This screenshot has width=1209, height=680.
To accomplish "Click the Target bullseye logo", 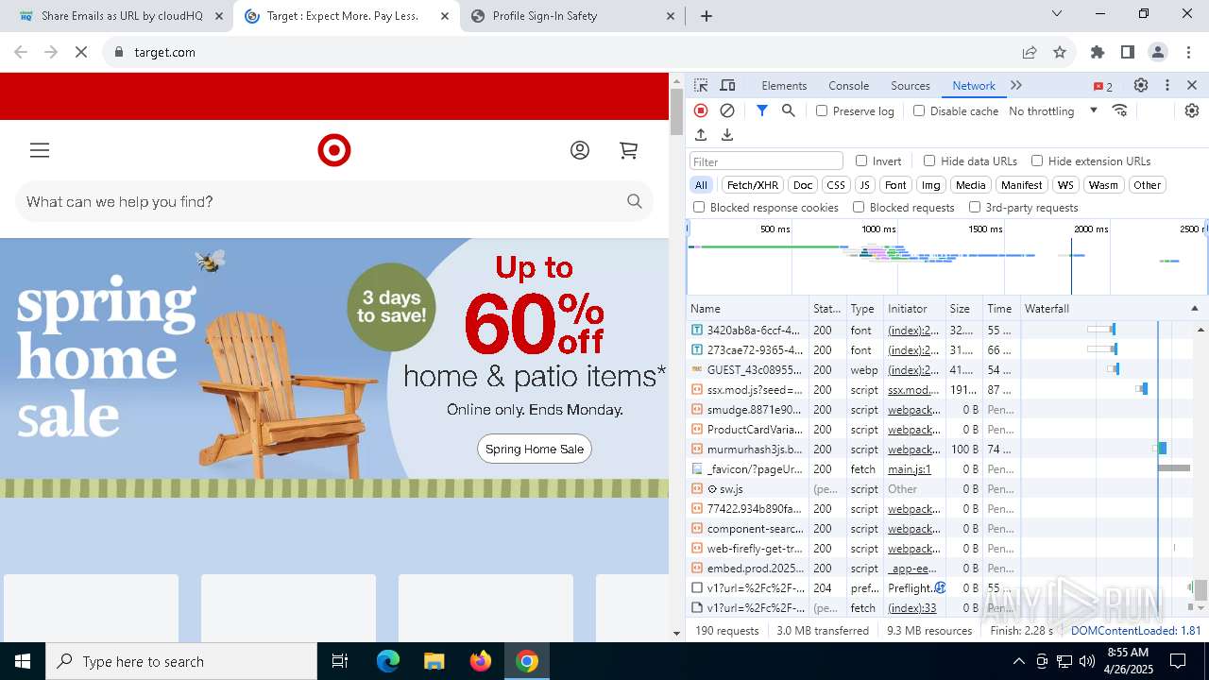I will tap(334, 150).
